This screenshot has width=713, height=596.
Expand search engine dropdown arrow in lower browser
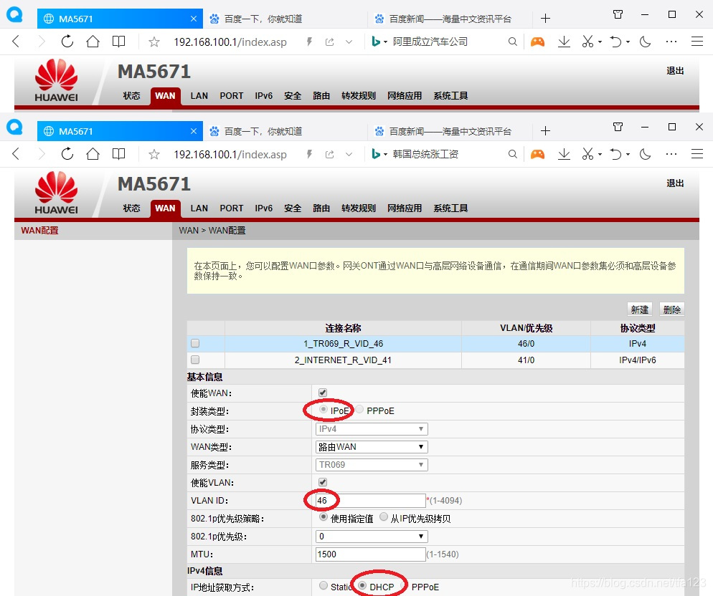[x=386, y=155]
